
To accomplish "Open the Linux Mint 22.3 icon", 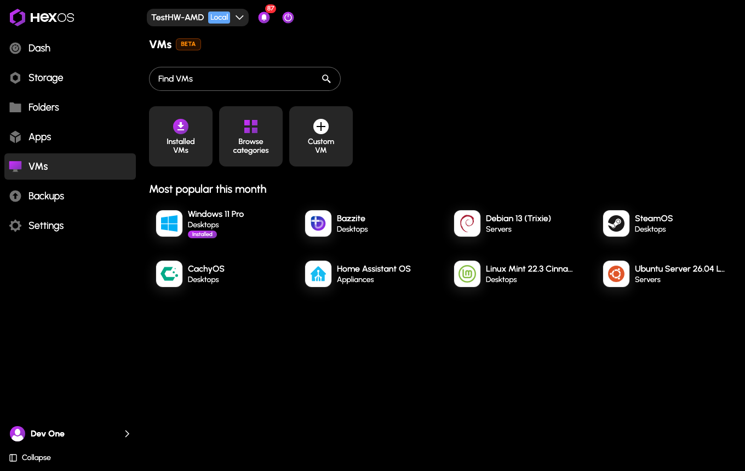I will click(467, 274).
